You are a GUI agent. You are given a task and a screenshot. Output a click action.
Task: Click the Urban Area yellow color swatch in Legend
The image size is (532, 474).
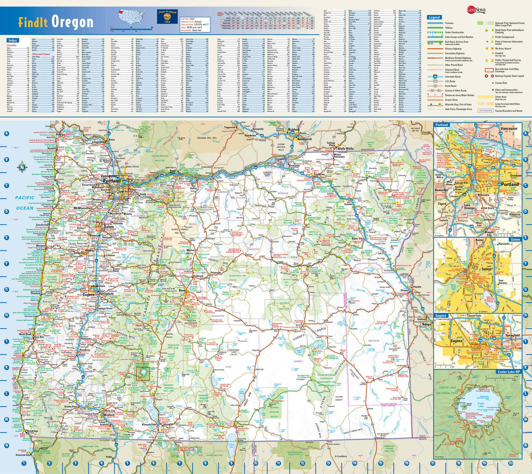click(x=485, y=97)
